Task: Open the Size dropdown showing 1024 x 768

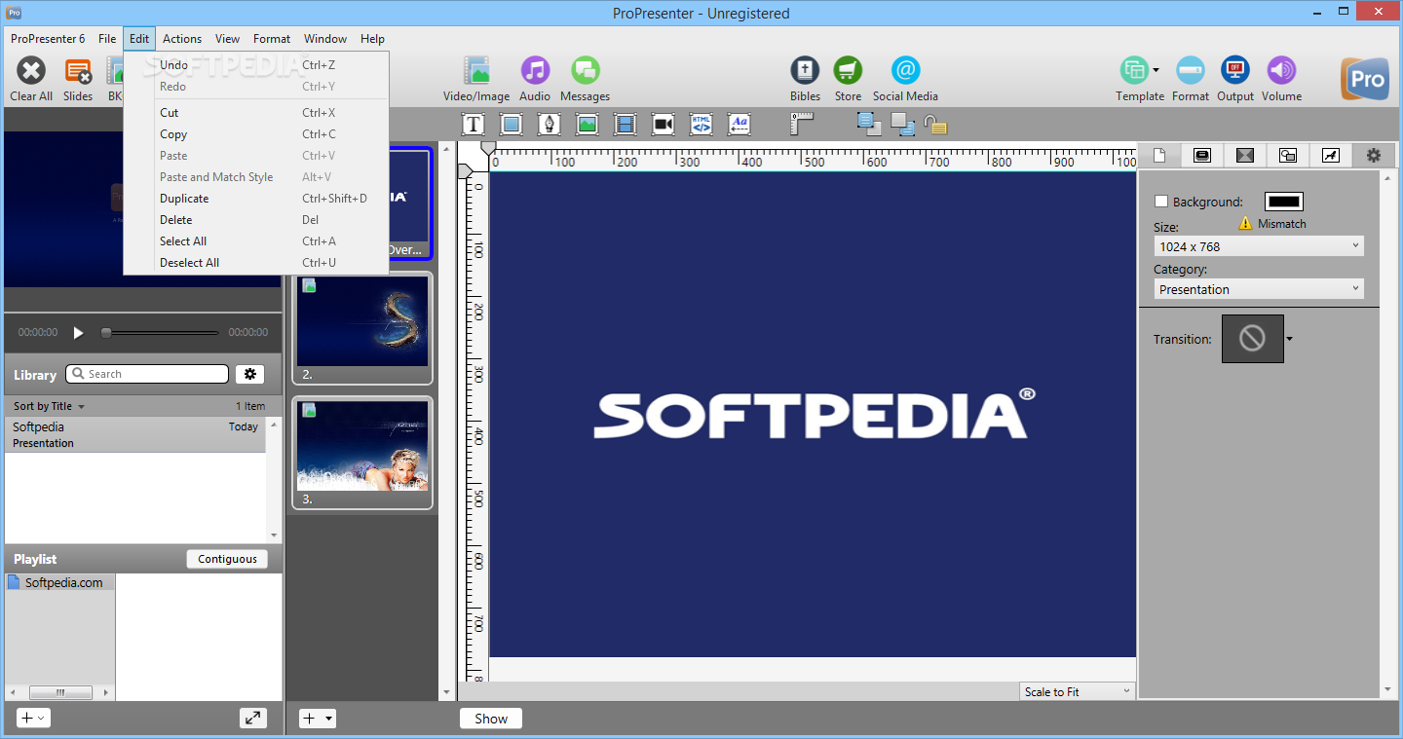Action: click(x=1259, y=246)
